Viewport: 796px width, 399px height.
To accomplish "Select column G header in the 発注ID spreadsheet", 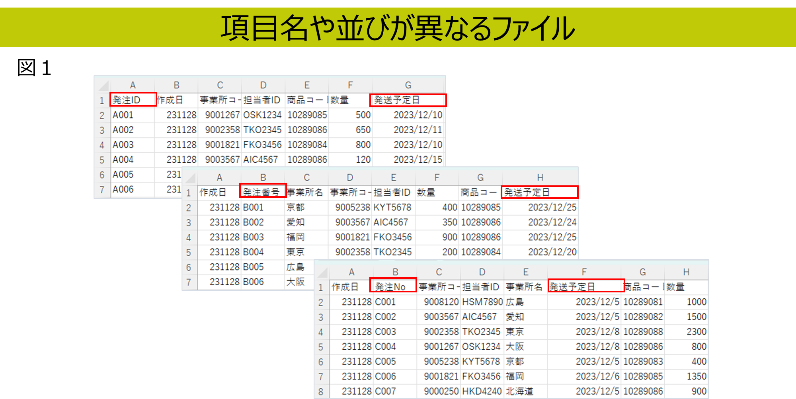I will click(408, 85).
